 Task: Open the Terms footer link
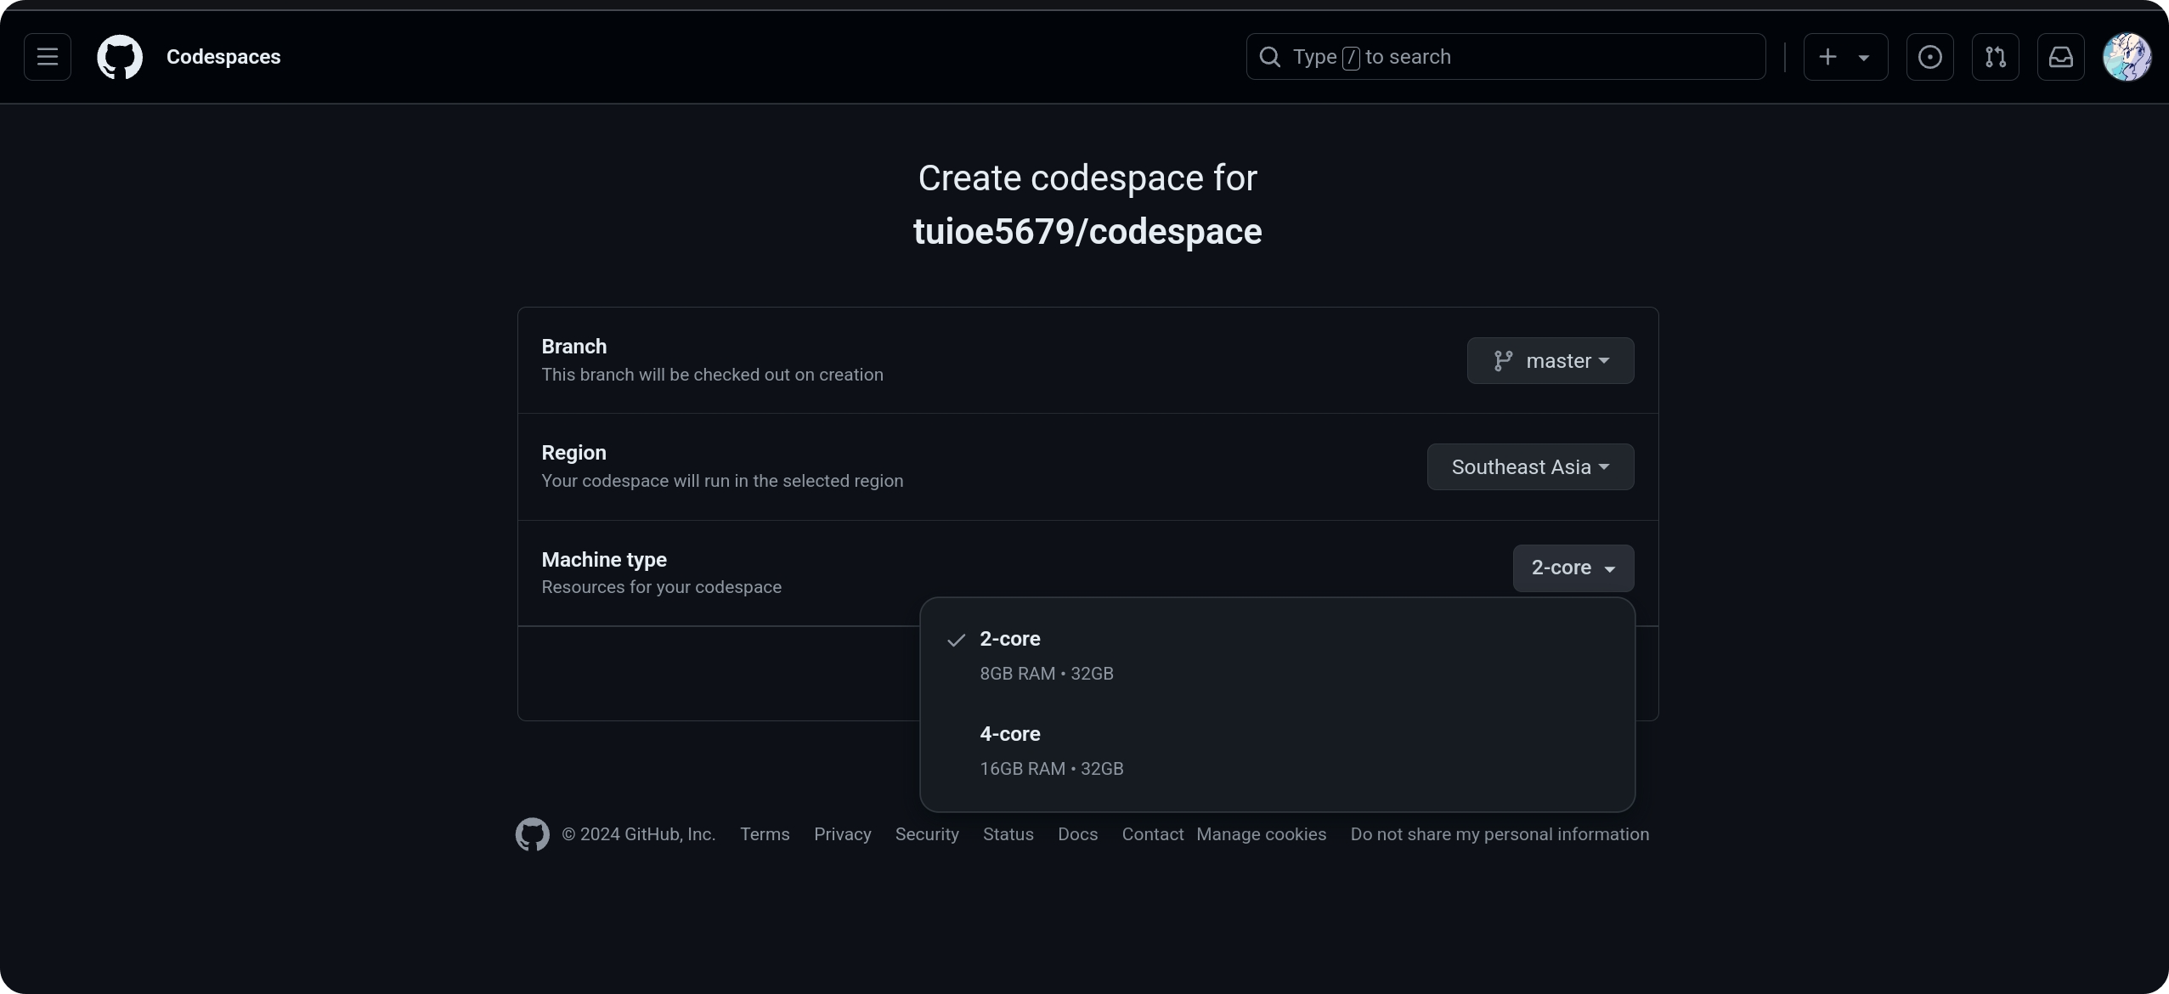(765, 834)
